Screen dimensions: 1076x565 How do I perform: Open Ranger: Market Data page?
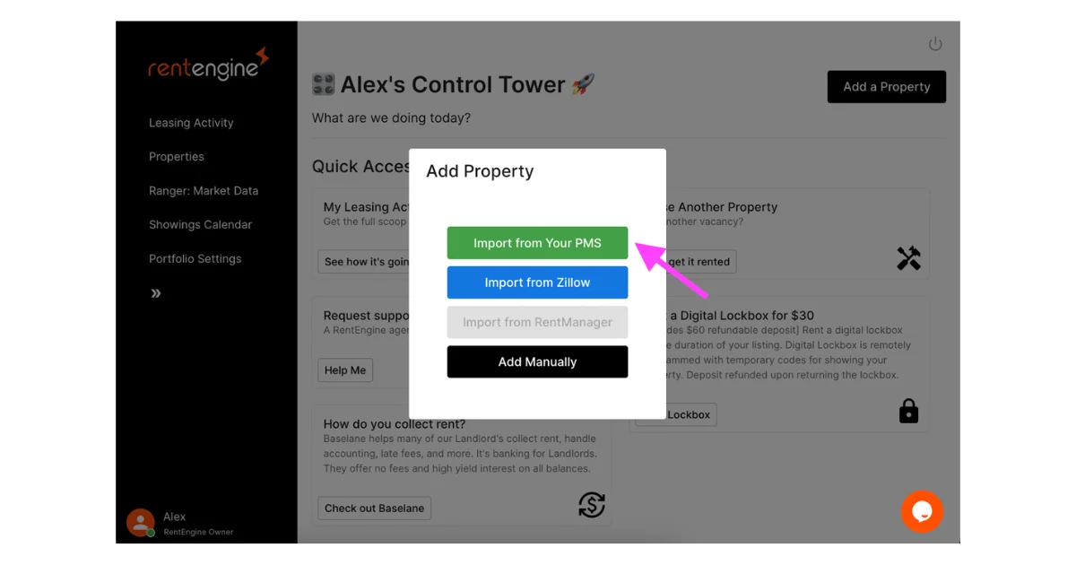[x=204, y=191]
